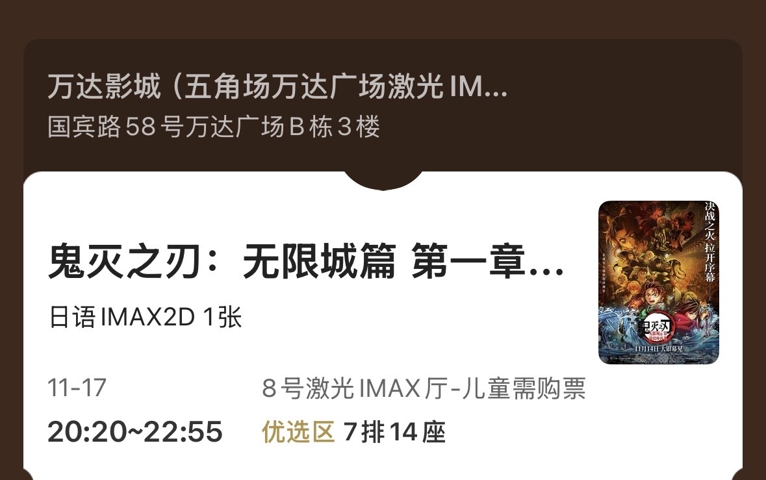
Task: Tap the 日语 language label
Action: click(72, 317)
